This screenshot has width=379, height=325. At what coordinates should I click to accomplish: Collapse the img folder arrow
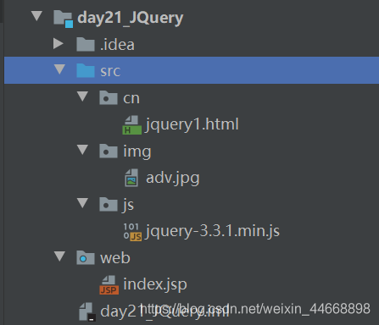[x=82, y=150]
